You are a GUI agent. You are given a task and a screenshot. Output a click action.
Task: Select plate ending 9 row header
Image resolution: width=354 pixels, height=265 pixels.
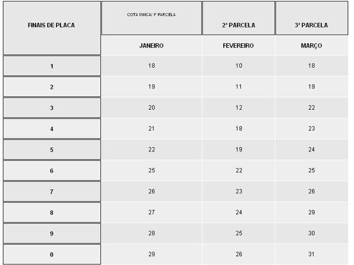tap(52, 233)
